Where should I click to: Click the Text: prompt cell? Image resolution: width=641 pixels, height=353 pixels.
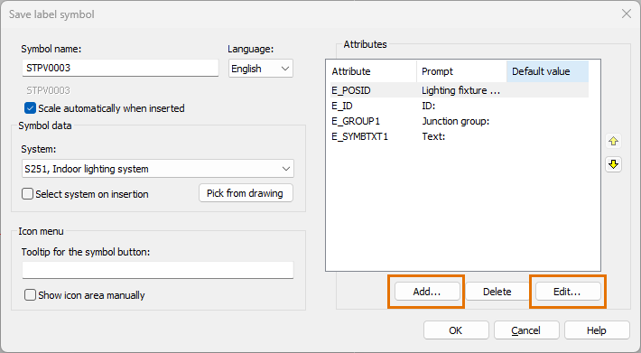(x=433, y=136)
